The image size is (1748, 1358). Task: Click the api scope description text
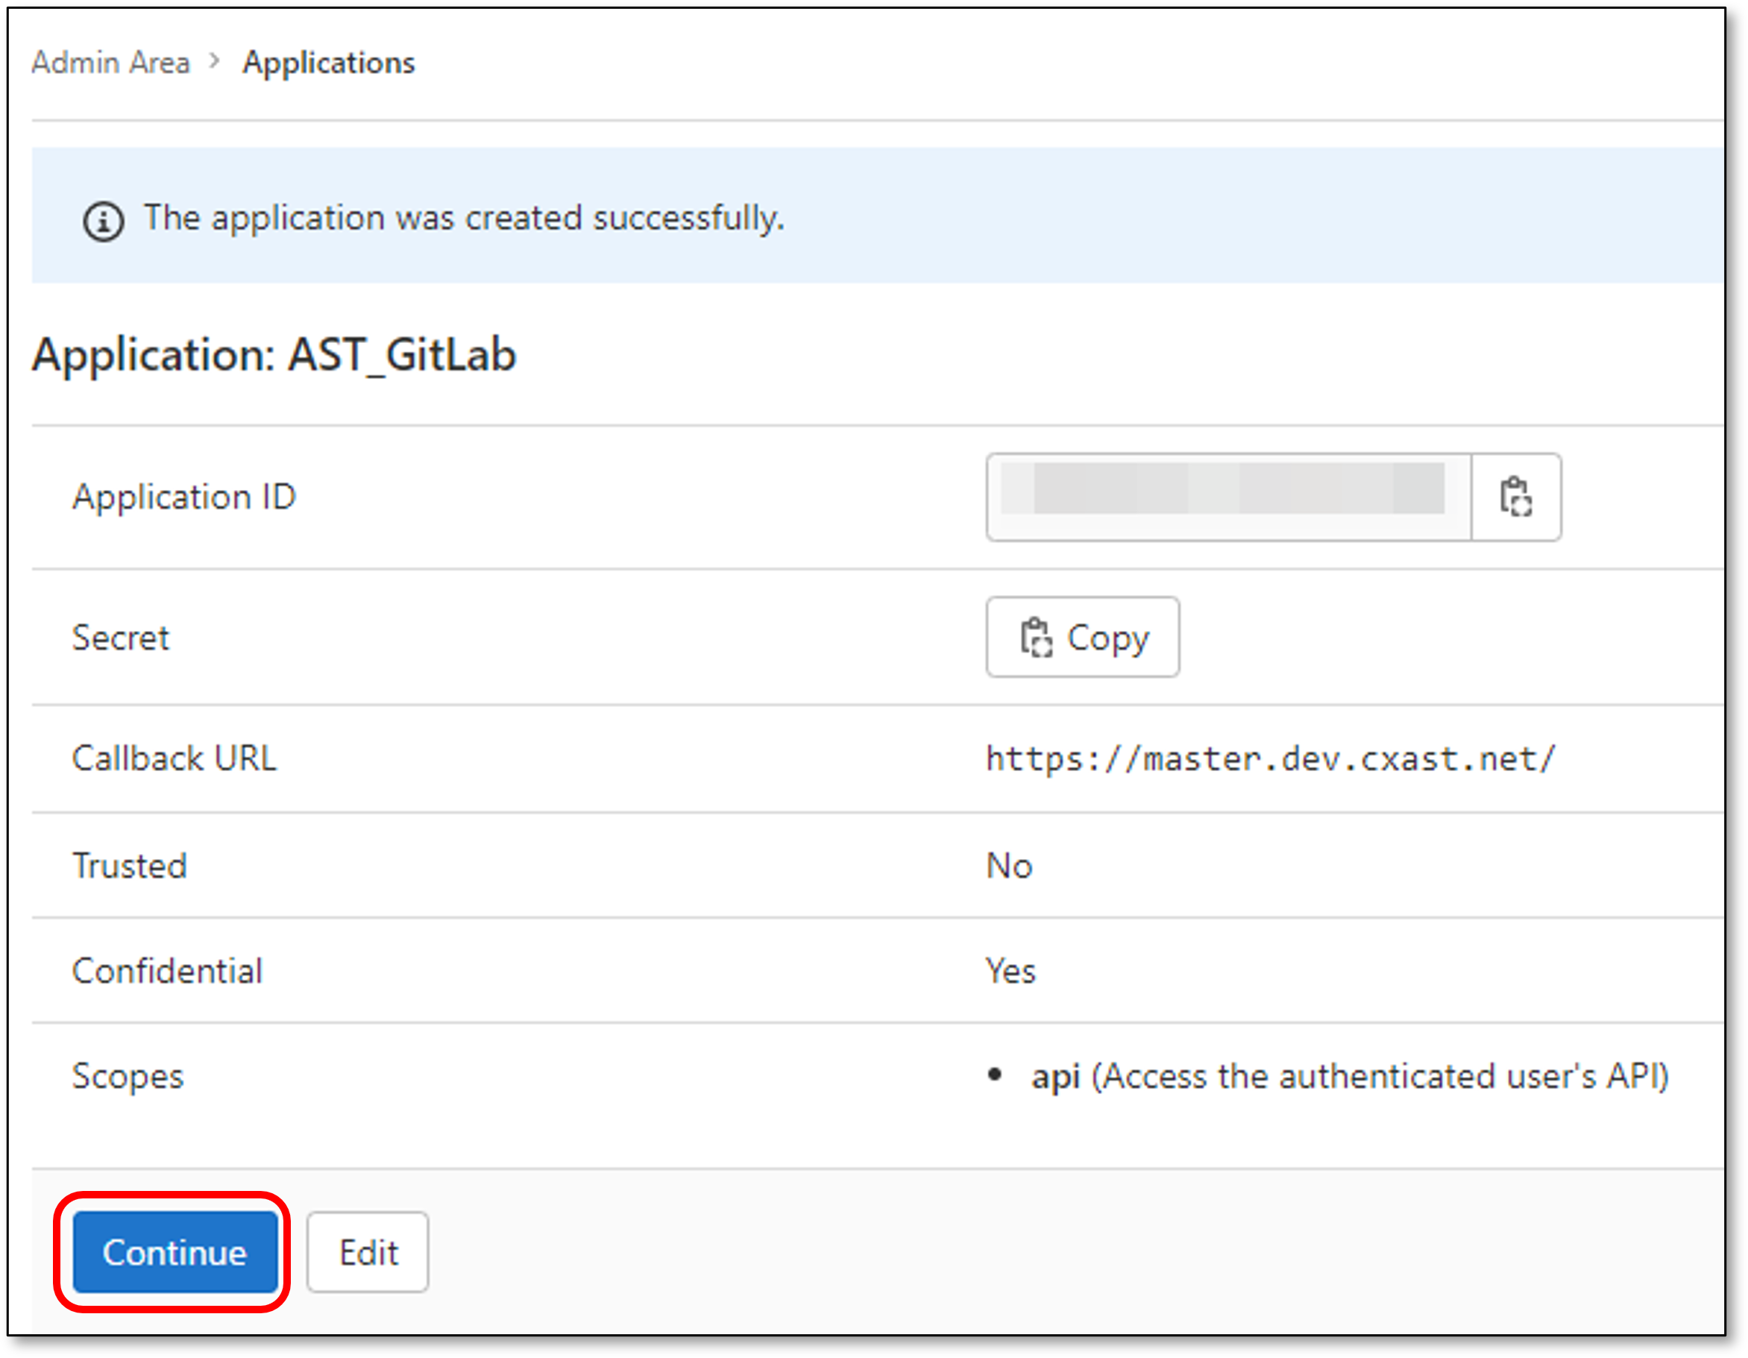1350,1076
